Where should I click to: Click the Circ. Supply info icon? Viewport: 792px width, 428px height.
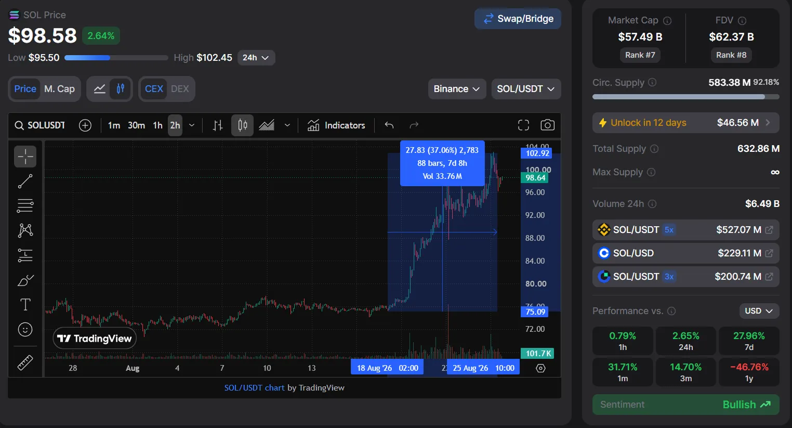(x=652, y=83)
